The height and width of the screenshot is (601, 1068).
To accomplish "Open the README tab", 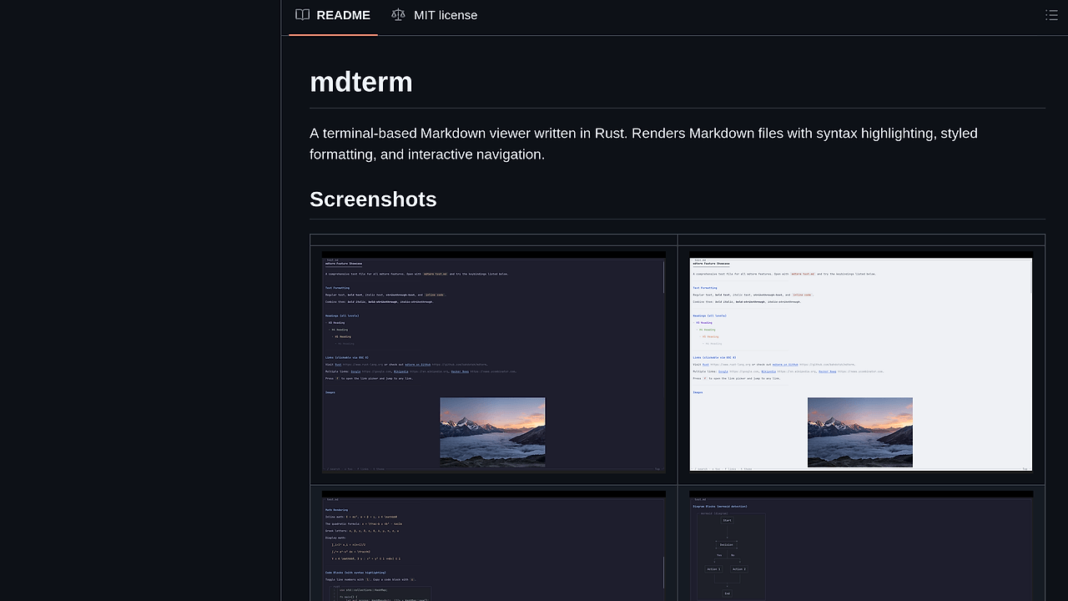I will point(333,15).
